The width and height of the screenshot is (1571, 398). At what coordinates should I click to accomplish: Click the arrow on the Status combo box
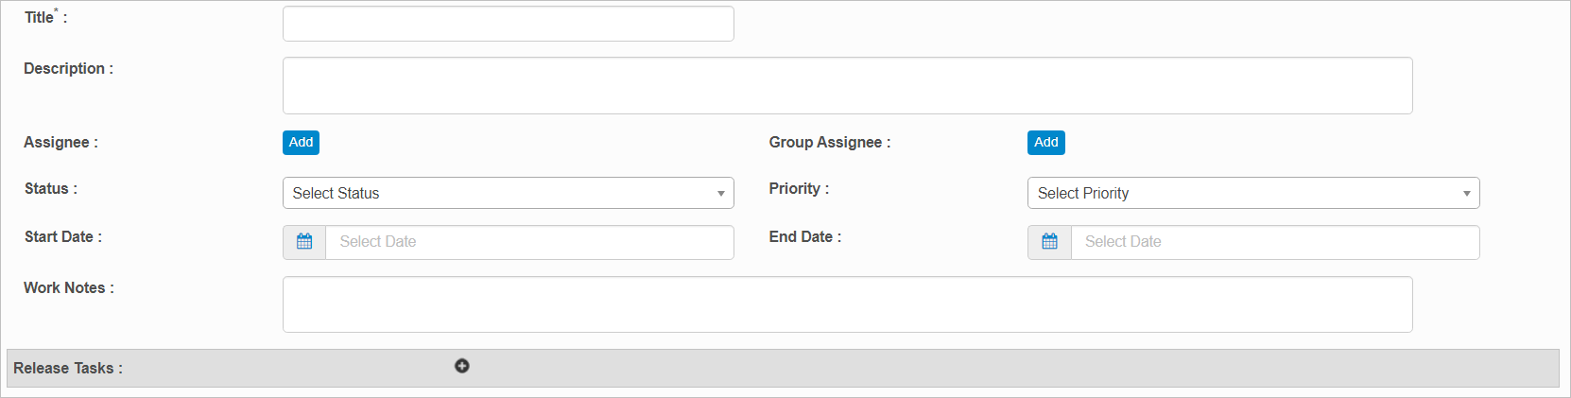tap(720, 194)
